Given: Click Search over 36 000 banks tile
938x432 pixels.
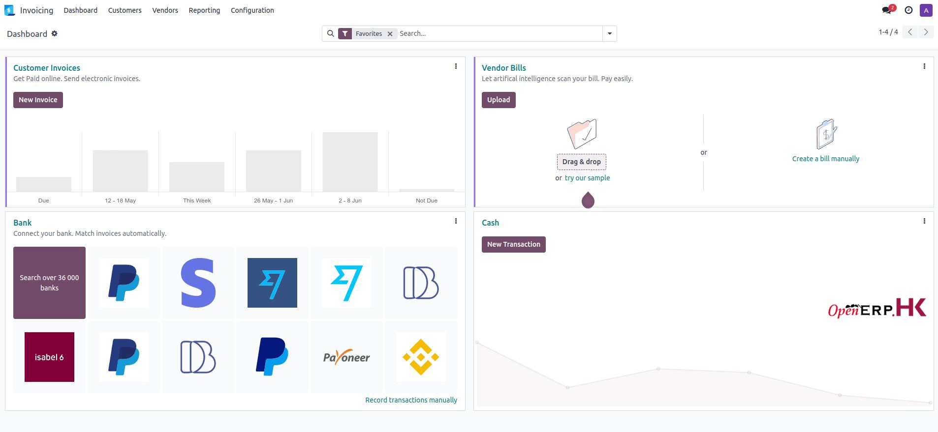Looking at the screenshot, I should pos(49,283).
